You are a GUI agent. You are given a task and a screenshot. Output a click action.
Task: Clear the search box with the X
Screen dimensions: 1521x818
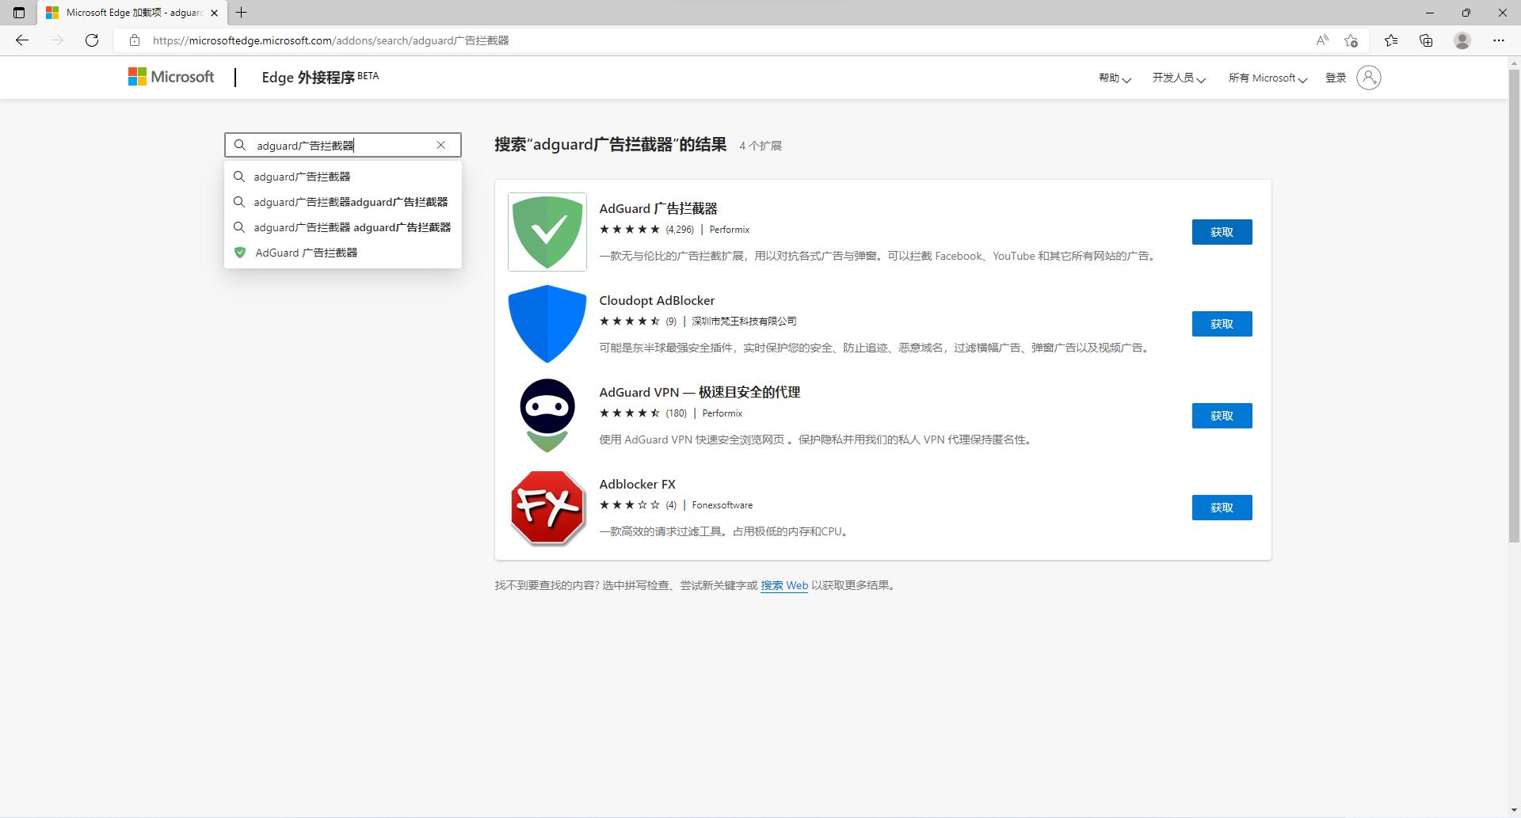click(x=441, y=145)
